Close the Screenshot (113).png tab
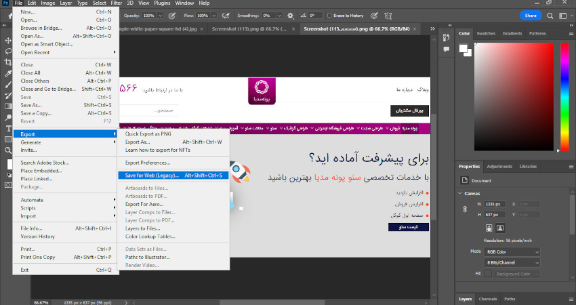This screenshot has height=305, width=576. pyautogui.click(x=293, y=29)
